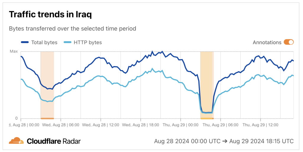Click the orange annotation bar under Aug 29 outage

click(207, 118)
